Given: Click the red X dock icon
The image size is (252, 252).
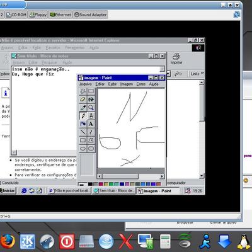Looking at the screenshot, I should (x=126, y=241).
